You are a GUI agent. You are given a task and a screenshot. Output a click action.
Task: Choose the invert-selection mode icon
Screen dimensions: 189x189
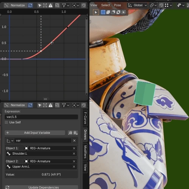118,12
